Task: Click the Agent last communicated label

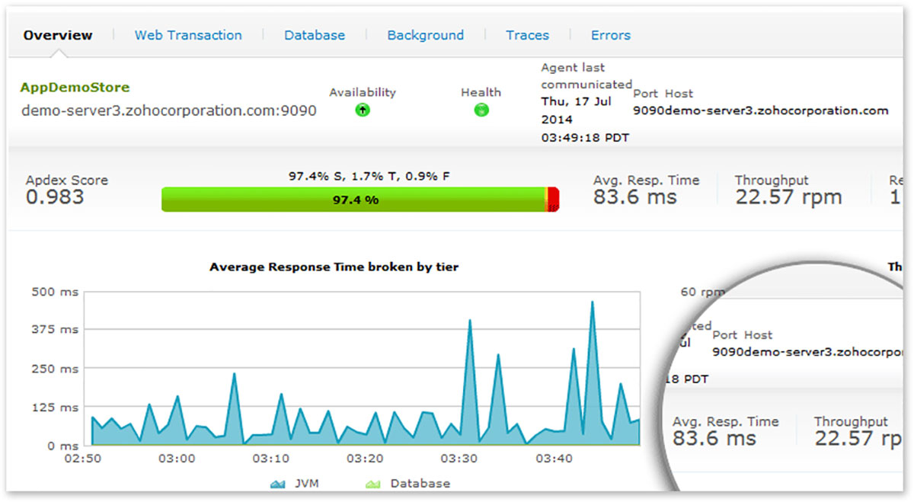Action: (586, 76)
